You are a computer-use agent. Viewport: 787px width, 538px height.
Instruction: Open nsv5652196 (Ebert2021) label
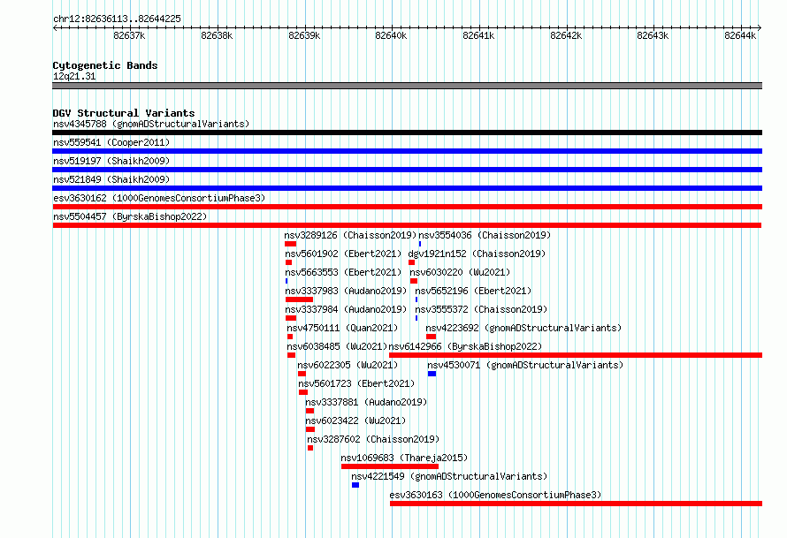[x=473, y=291]
